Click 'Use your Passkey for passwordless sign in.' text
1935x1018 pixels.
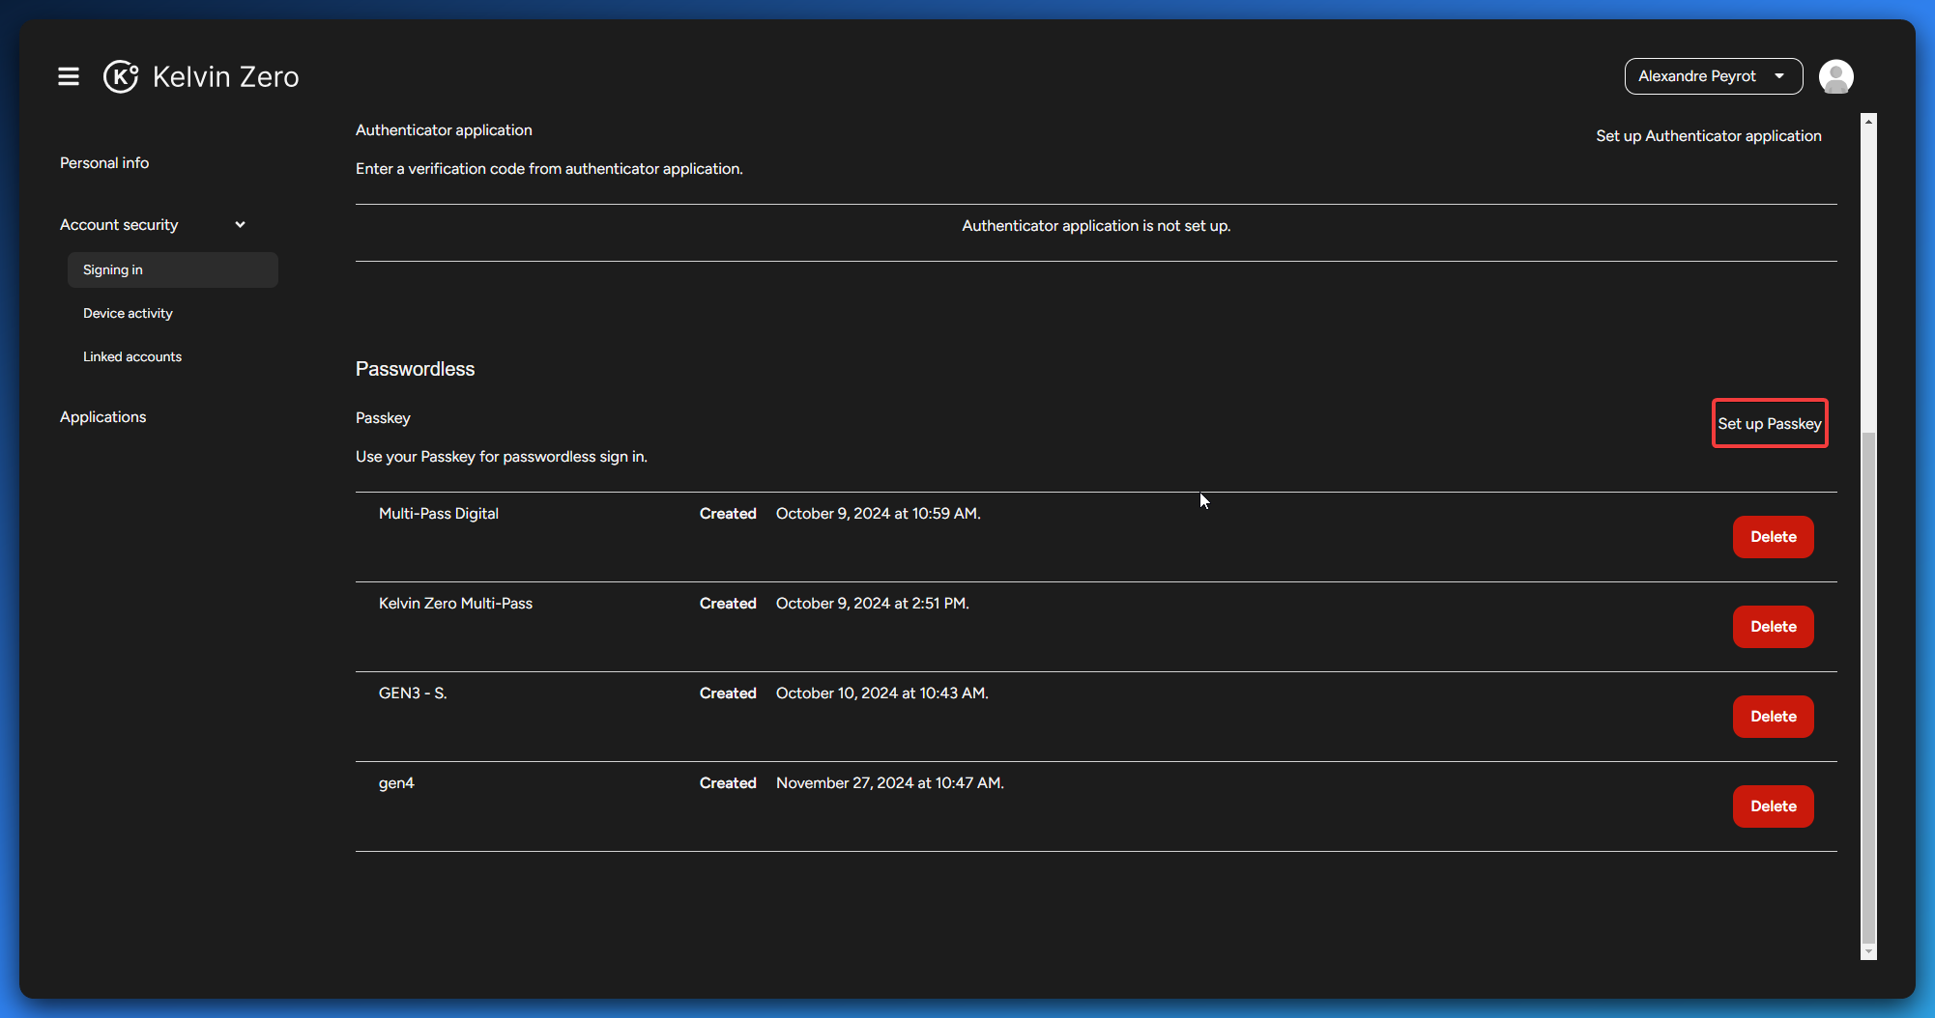pos(502,457)
